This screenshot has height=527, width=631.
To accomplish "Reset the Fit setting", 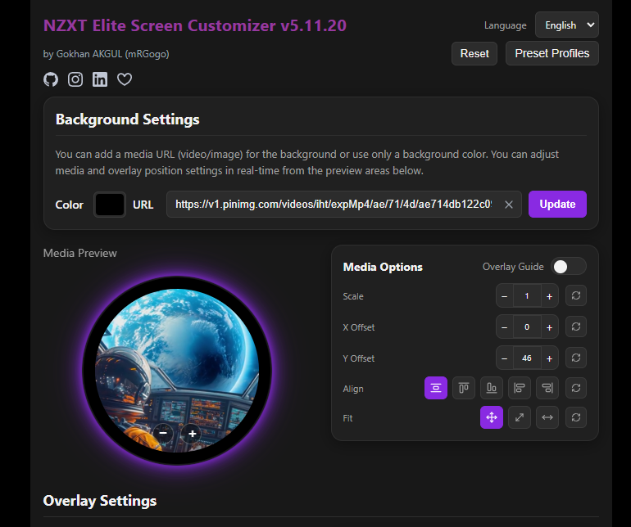I will (576, 417).
